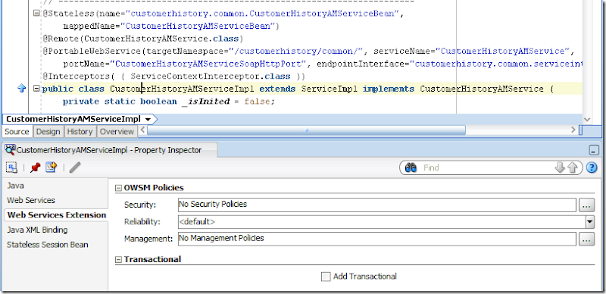Select the Web Services category
Screen dimensions: 606x294
pyautogui.click(x=31, y=200)
